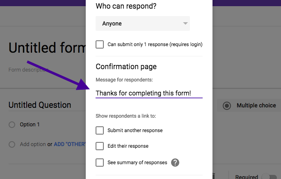Image resolution: width=281 pixels, height=179 pixels.
Task: Select the Option 1 radio circle
Action: tap(12, 125)
